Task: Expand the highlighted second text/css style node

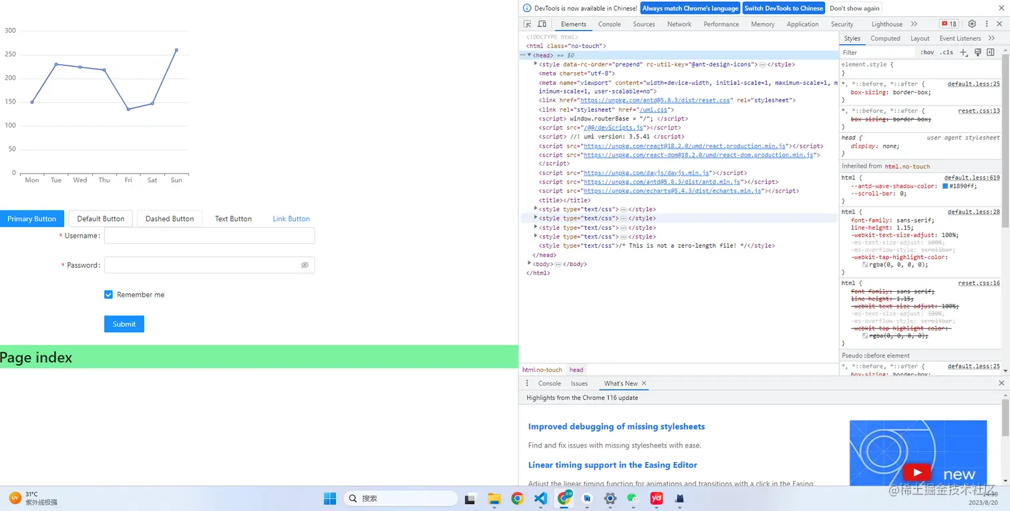Action: tap(536, 218)
